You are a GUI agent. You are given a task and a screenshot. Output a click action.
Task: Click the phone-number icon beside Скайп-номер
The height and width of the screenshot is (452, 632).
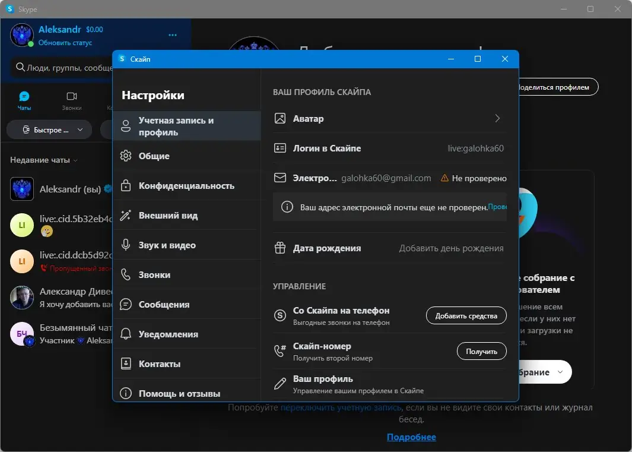(x=280, y=350)
